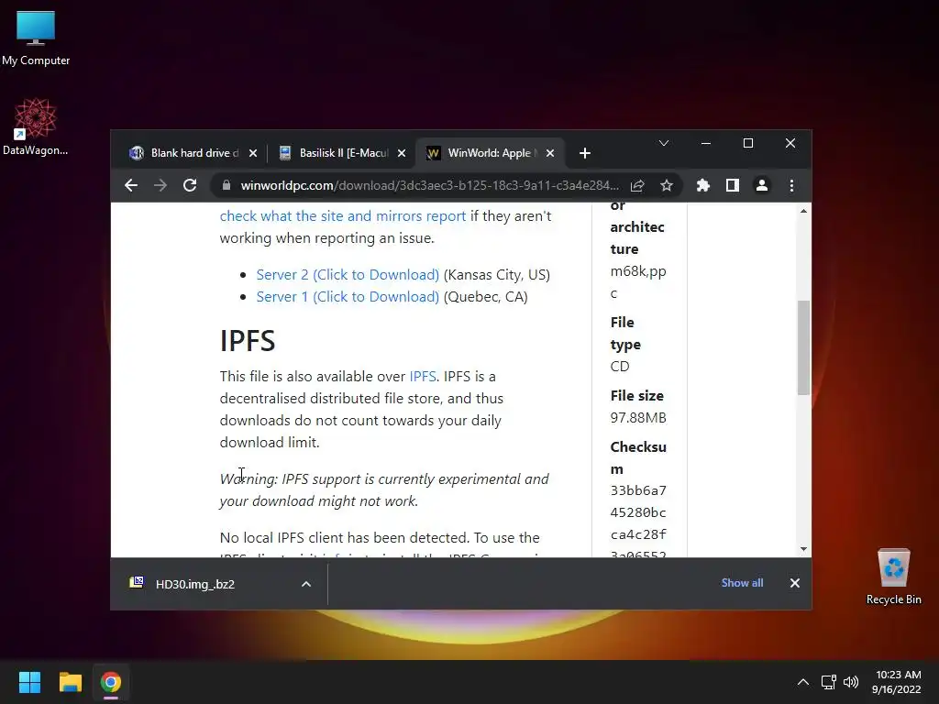The height and width of the screenshot is (704, 939).
Task: Show all downloads
Action: pos(742,583)
